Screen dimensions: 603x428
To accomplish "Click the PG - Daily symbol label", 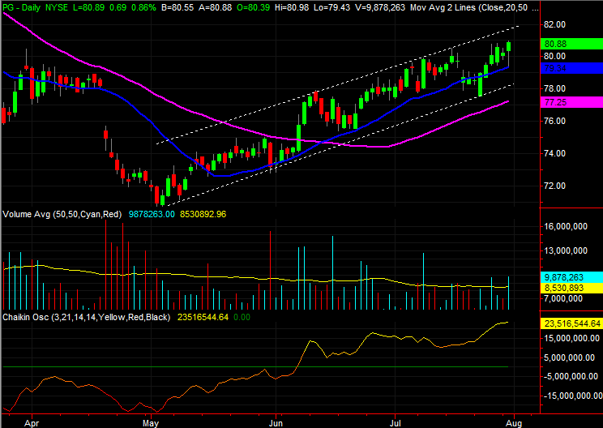I will point(21,7).
